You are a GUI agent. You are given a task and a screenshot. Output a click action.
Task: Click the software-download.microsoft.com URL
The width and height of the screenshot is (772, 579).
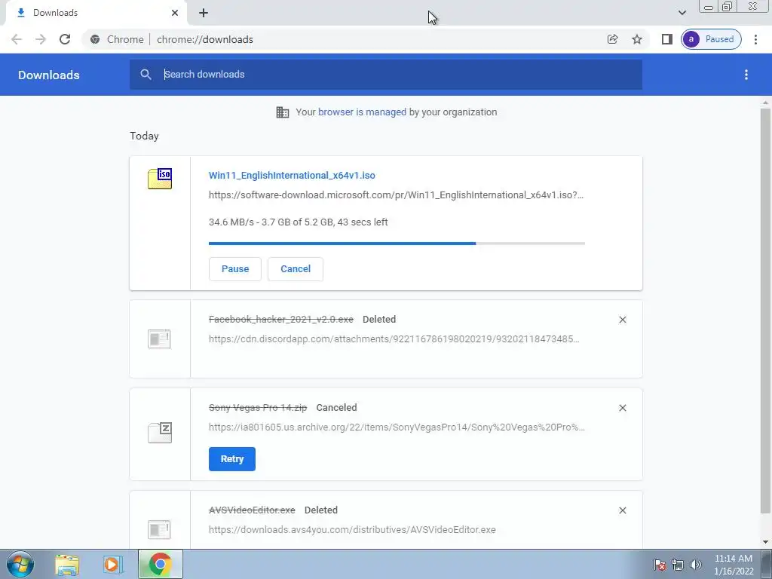pos(397,195)
